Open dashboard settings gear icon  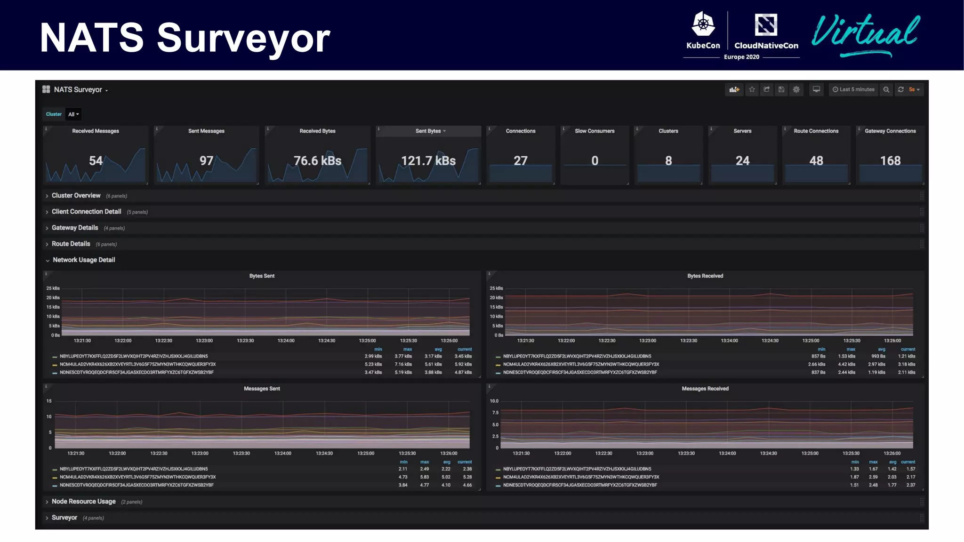point(796,89)
